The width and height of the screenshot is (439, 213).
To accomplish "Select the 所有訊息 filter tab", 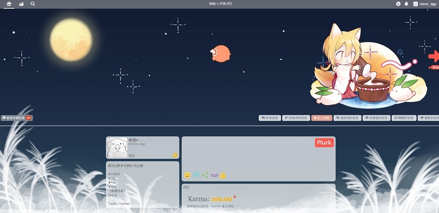I will pos(270,118).
